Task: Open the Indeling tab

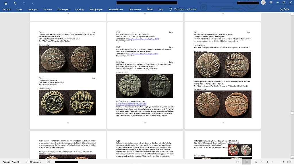Action: [80, 9]
